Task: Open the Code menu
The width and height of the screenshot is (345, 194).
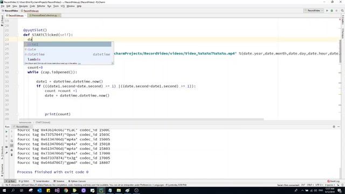Action: tap(32, 6)
